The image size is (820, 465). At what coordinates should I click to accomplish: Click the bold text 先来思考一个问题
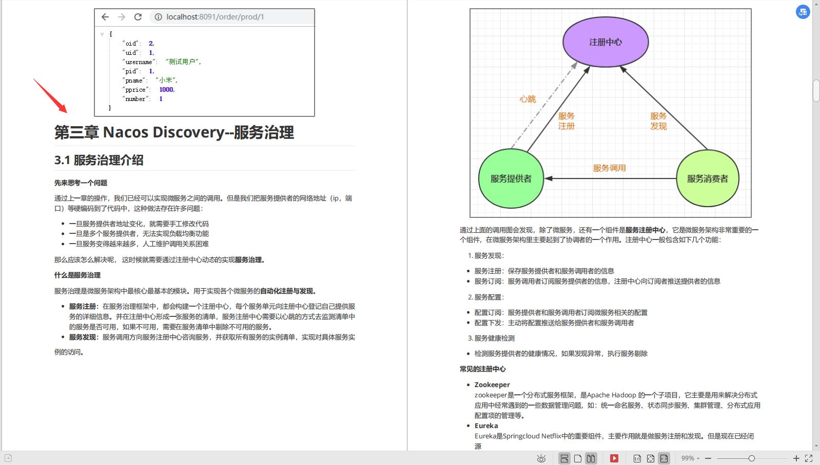pos(81,183)
